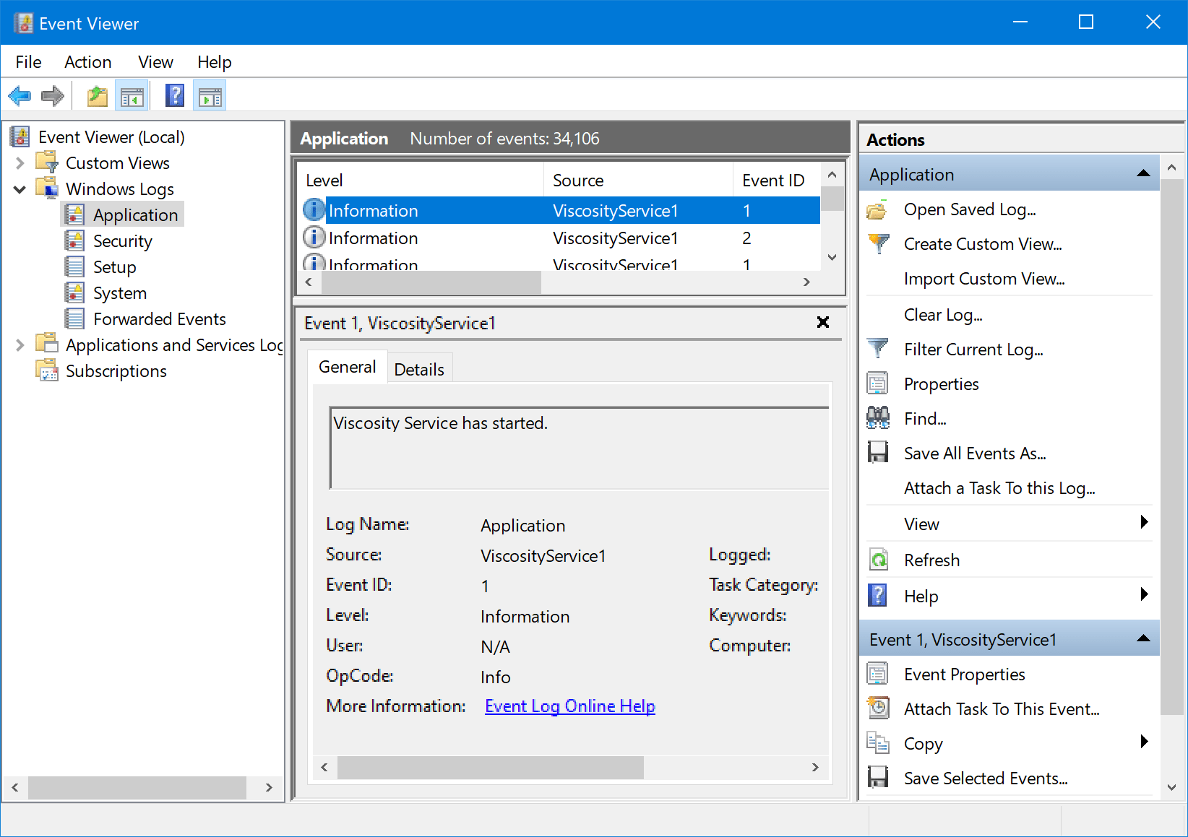
Task: Expand Applications and Services Logs node
Action: click(20, 345)
